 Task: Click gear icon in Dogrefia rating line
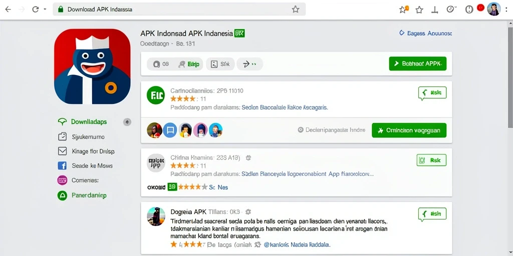(x=258, y=244)
